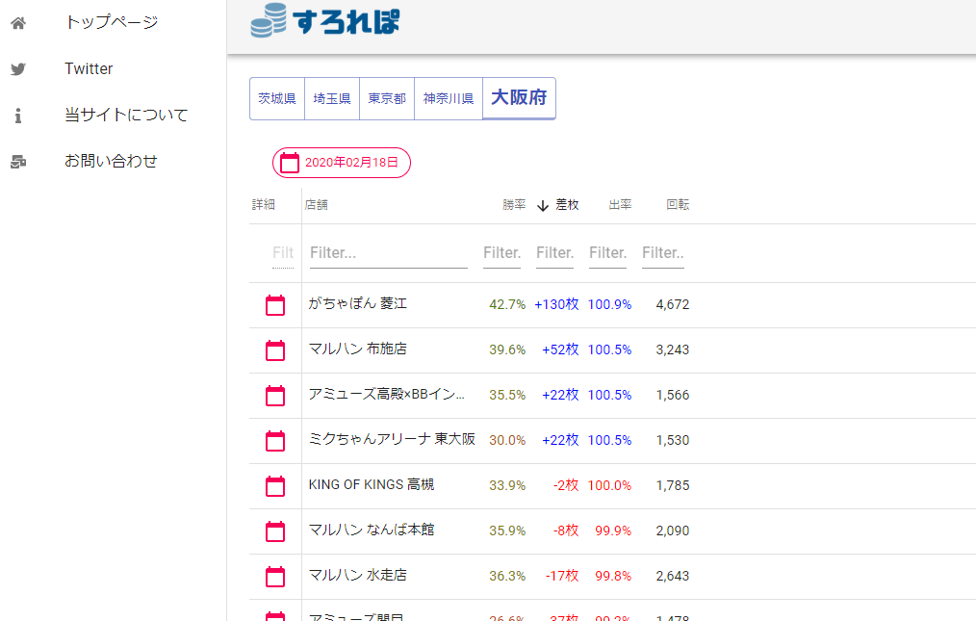Click store name マルハン なんば本館
This screenshot has height=621, width=976.
pos(372,530)
